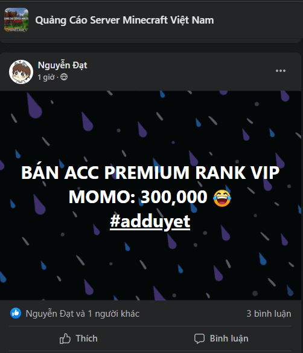Click the blue like reaction icon
The image size is (303, 353).
click(x=16, y=313)
